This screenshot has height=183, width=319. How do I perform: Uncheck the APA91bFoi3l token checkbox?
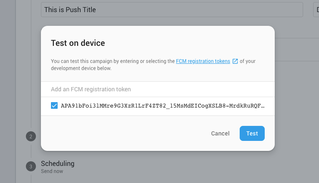(x=54, y=105)
